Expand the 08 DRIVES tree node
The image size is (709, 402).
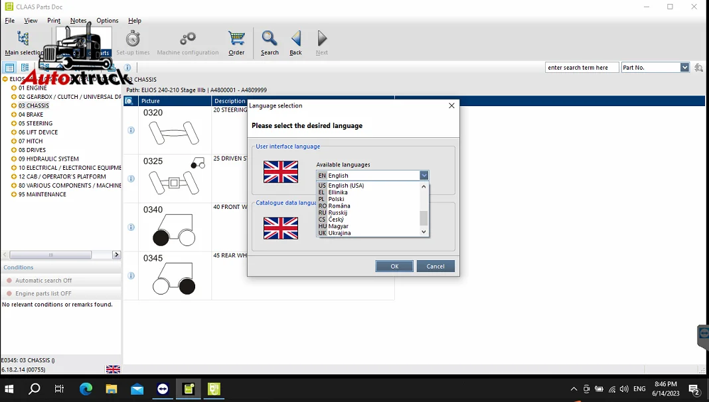click(x=13, y=150)
